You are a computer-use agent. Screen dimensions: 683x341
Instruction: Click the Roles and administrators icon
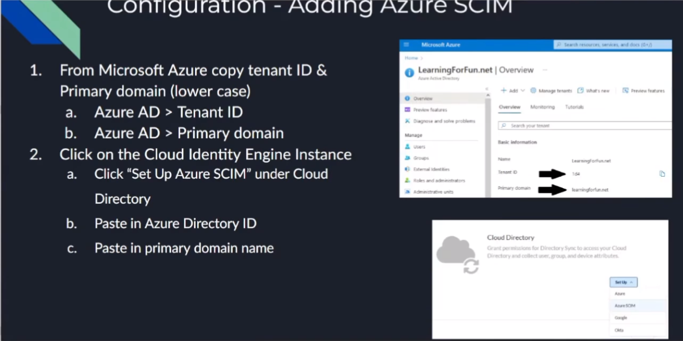point(407,180)
